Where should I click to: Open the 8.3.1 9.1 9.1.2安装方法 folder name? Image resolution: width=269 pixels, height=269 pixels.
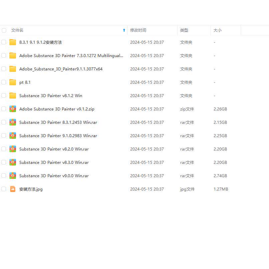pyautogui.click(x=40, y=42)
